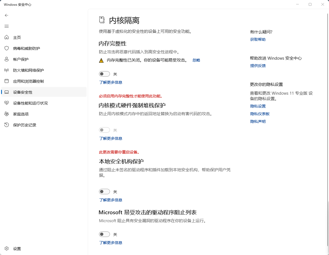Click 了解更多信息 under 内存完整性
This screenshot has height=255, width=329.
[x=111, y=82]
